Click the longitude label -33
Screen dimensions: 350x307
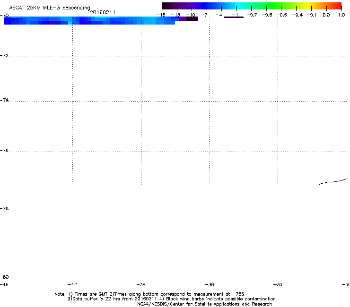coord(278,284)
